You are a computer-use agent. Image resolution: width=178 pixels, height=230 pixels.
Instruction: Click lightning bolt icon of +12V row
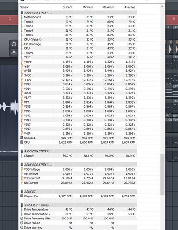pyautogui.click(x=22, y=80)
